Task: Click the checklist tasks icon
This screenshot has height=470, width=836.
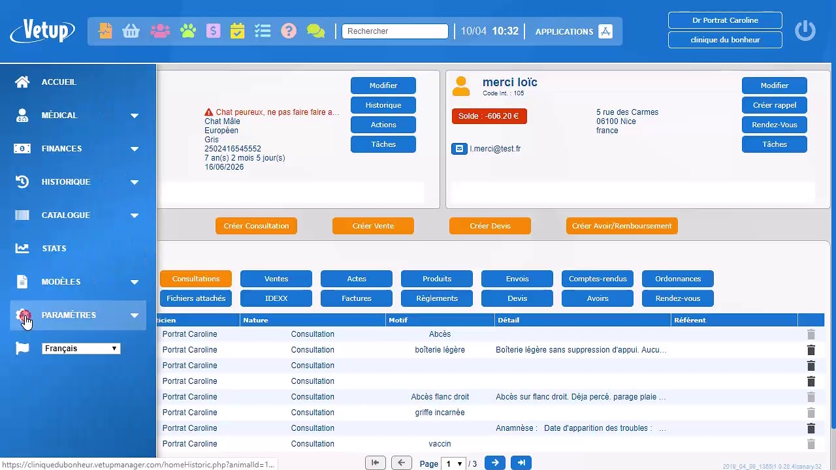Action: point(262,30)
